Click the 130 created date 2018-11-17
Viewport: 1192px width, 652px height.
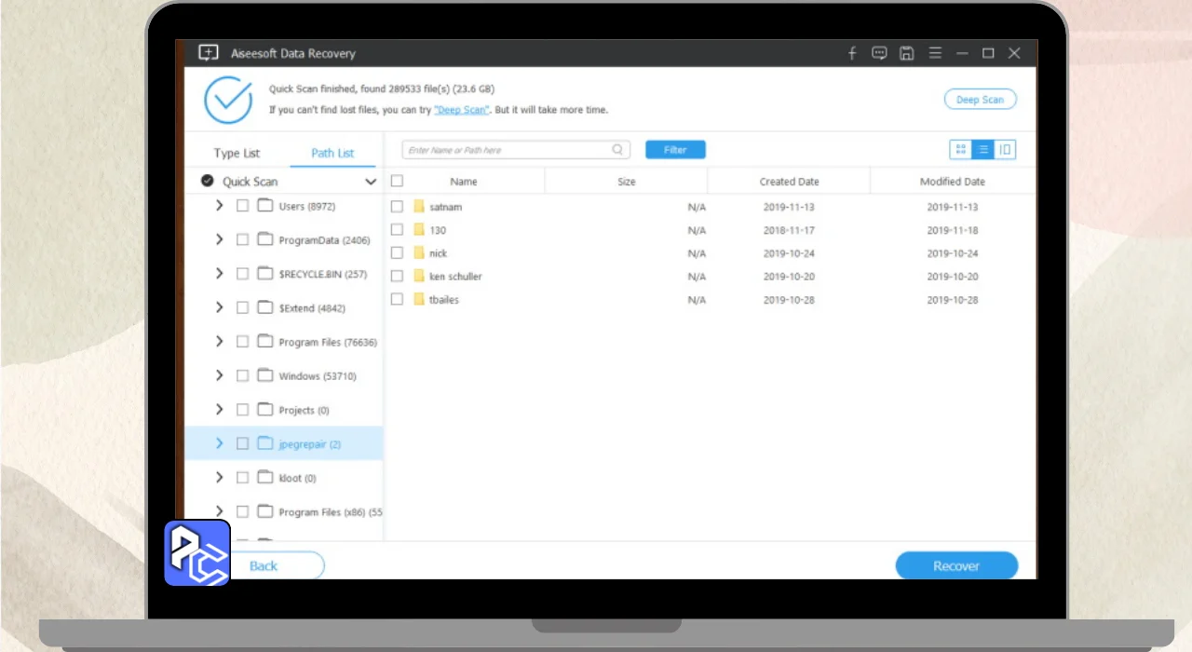tap(788, 230)
